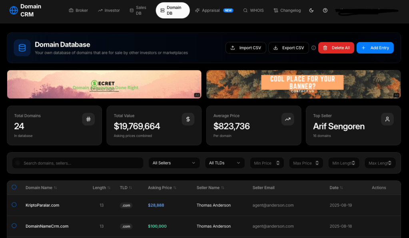Click the Total Domains hash icon

click(x=88, y=119)
